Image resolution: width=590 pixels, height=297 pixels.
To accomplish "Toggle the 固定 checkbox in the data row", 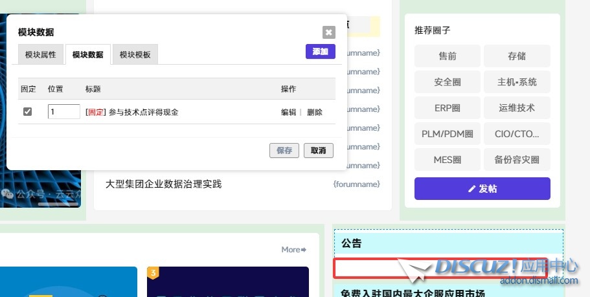I will (27, 112).
